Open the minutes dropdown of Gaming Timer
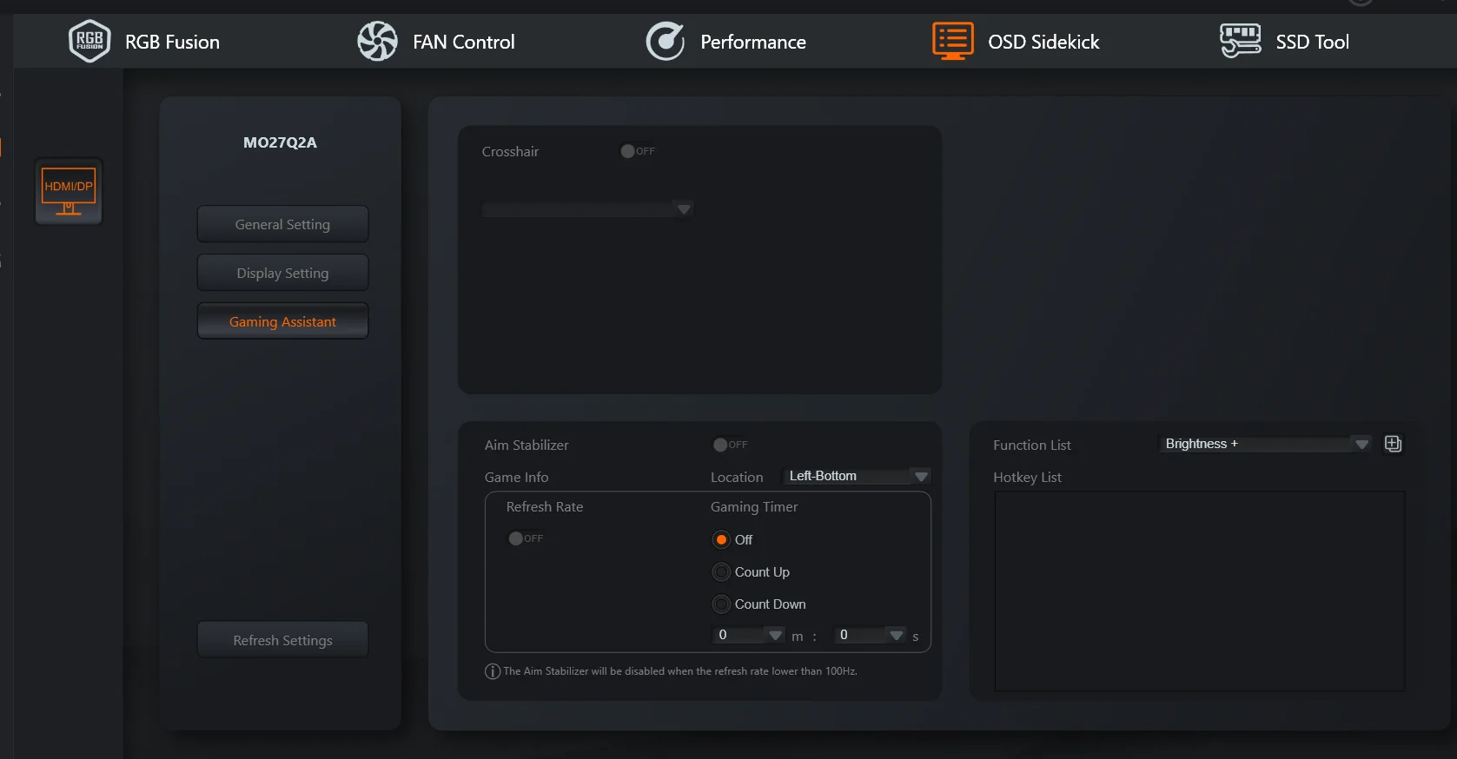This screenshot has height=759, width=1457. (x=749, y=635)
